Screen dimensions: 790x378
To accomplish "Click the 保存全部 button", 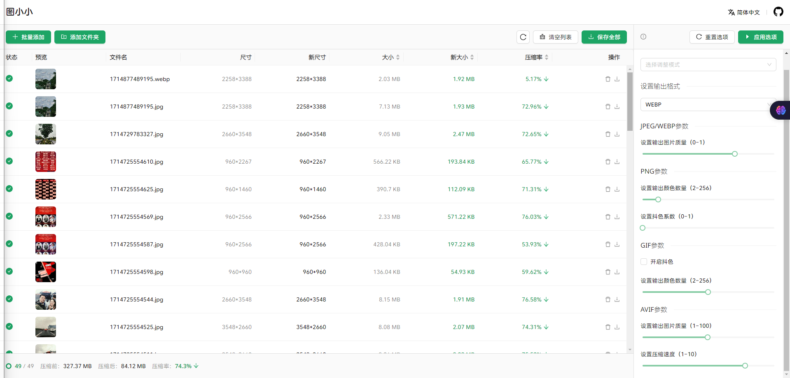I will pos(604,37).
